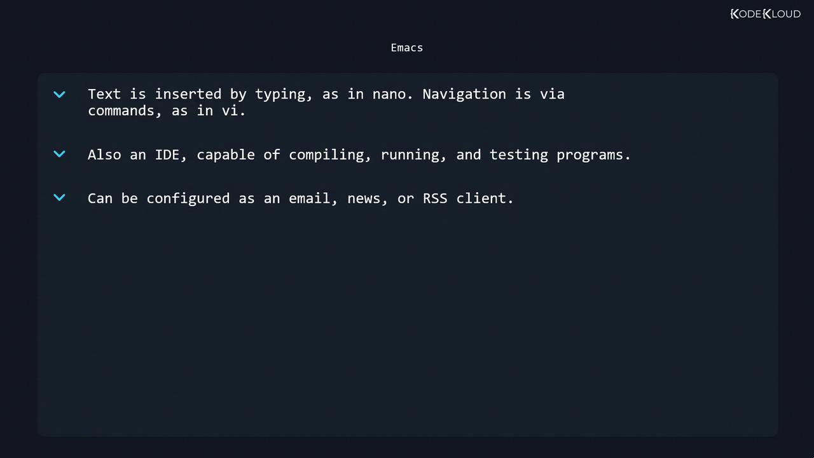Click the 'Emacs' slide title
Viewport: 814px width, 458px height.
point(407,48)
